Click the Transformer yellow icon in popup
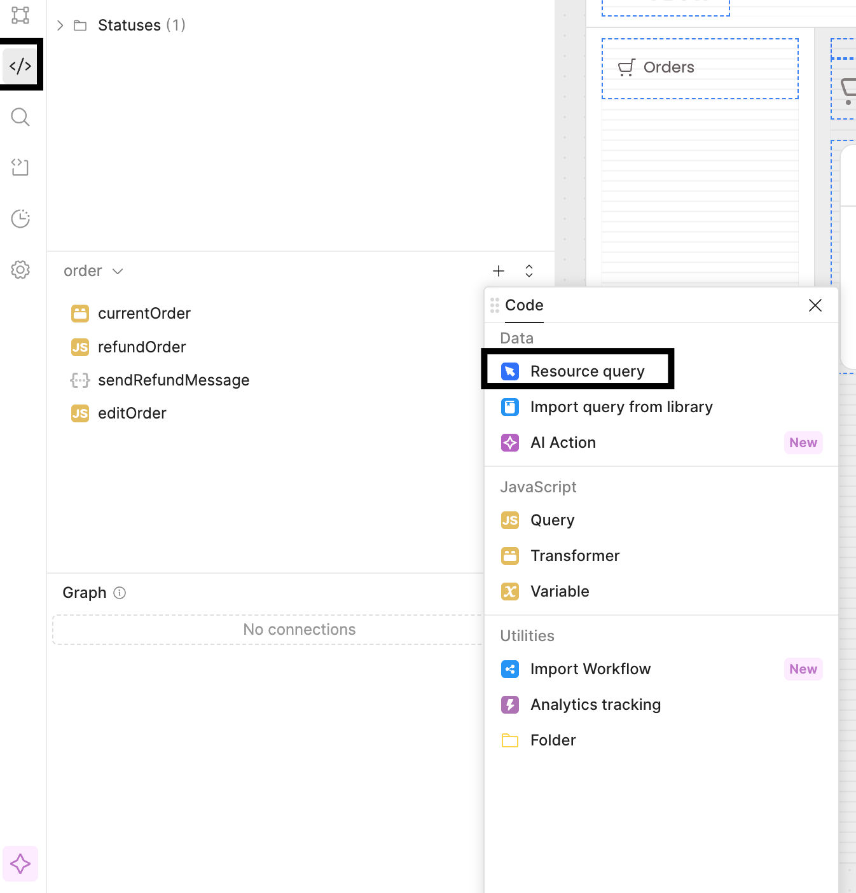Image resolution: width=856 pixels, height=893 pixels. (510, 556)
